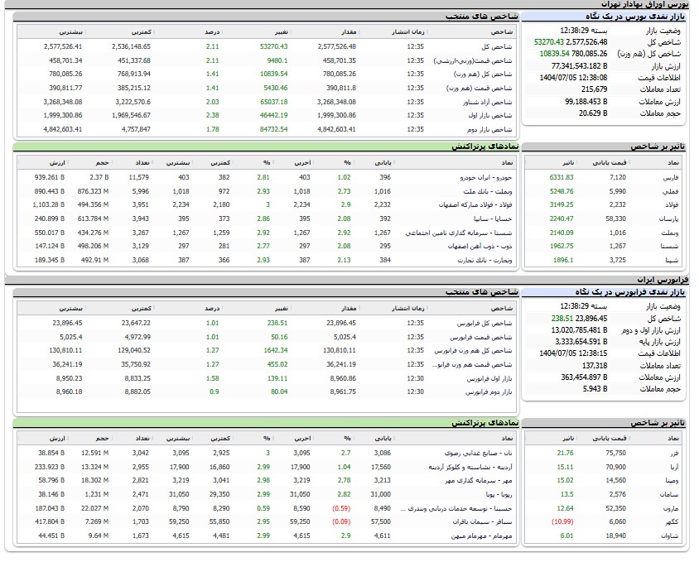The image size is (699, 562).
Task: Select ساقر - سیمان باقران symbol
Action: [483, 521]
